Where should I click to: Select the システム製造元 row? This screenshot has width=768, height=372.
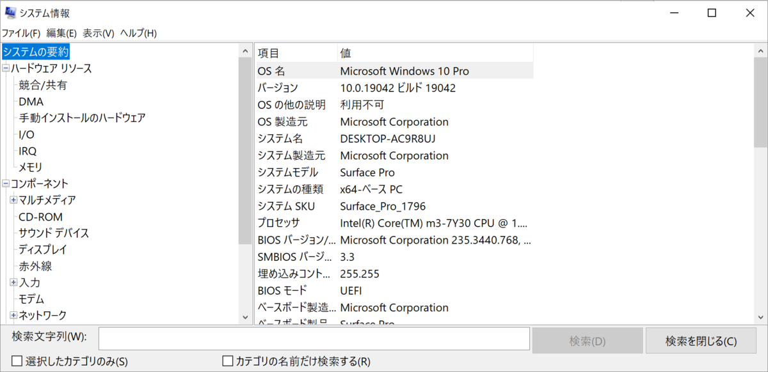coord(394,155)
